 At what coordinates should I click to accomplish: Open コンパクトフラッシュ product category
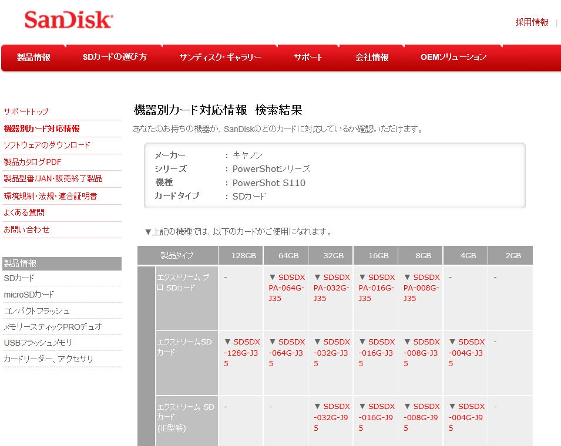(36, 311)
